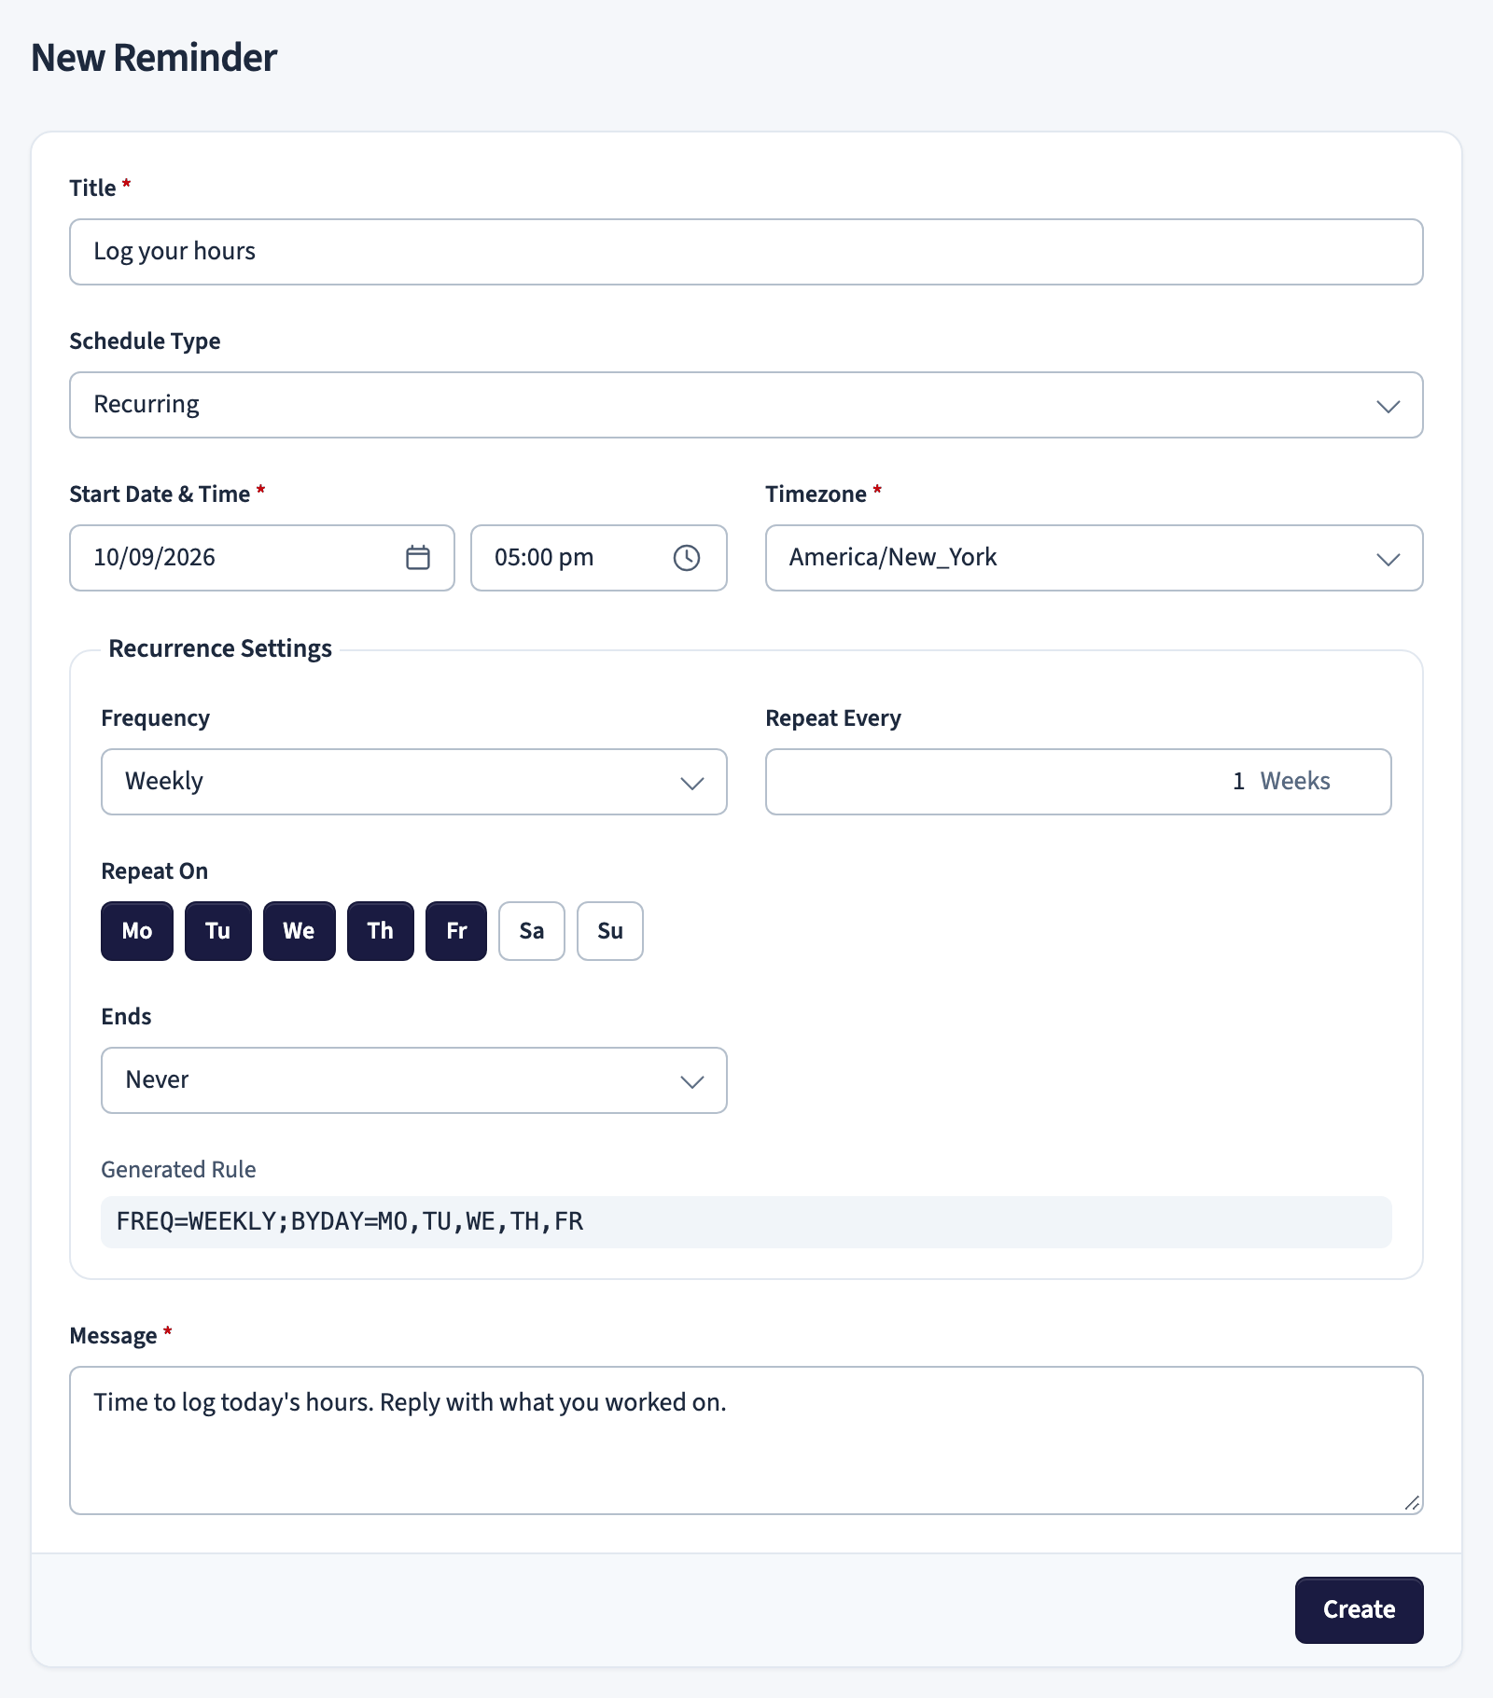
Task: Click the New Reminder heading
Action: coord(154,58)
